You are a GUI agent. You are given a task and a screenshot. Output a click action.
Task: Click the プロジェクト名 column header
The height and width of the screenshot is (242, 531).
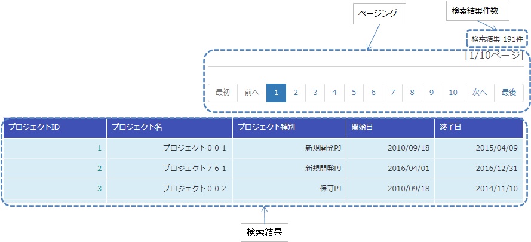click(x=170, y=128)
